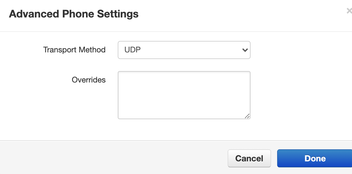Image resolution: width=352 pixels, height=174 pixels.
Task: Grab the resize grip in Overrides corner
Action: point(247,116)
